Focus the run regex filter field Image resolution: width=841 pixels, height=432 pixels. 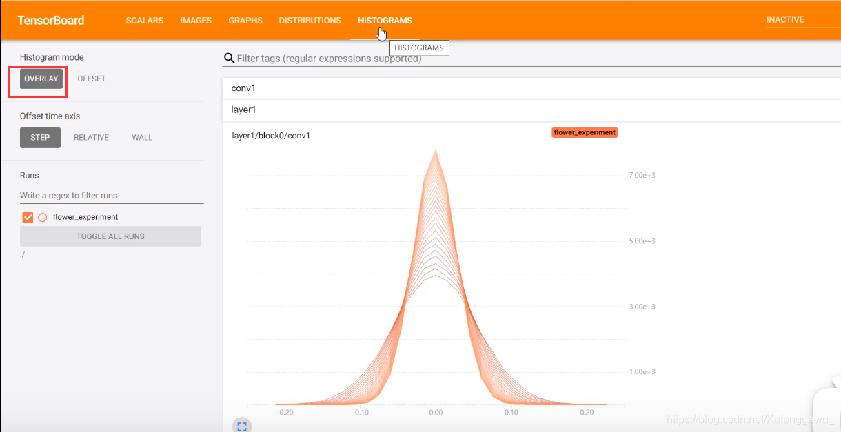point(112,196)
